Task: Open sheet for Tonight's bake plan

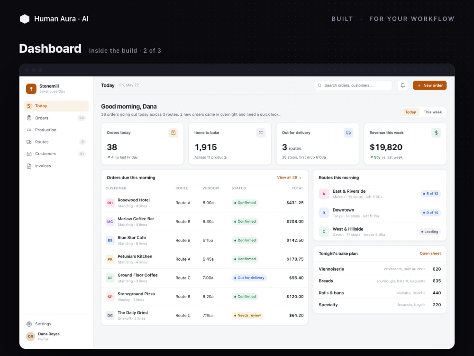Action: pyautogui.click(x=430, y=253)
